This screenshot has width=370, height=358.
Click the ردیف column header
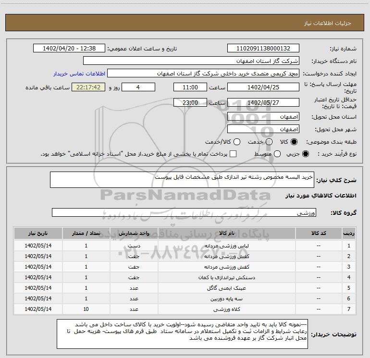[x=349, y=233]
